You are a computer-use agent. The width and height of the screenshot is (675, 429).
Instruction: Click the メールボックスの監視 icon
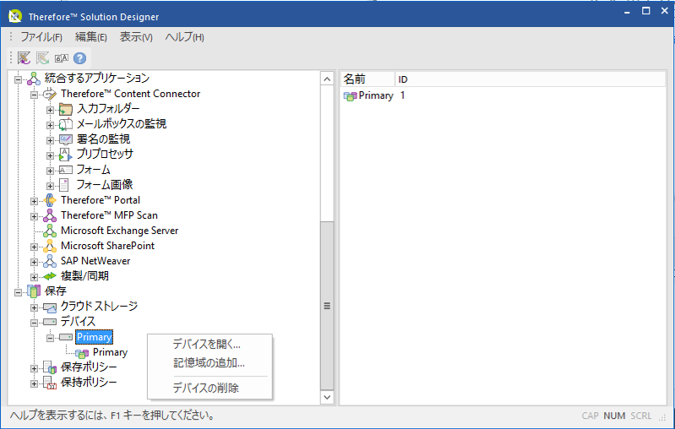click(x=65, y=124)
